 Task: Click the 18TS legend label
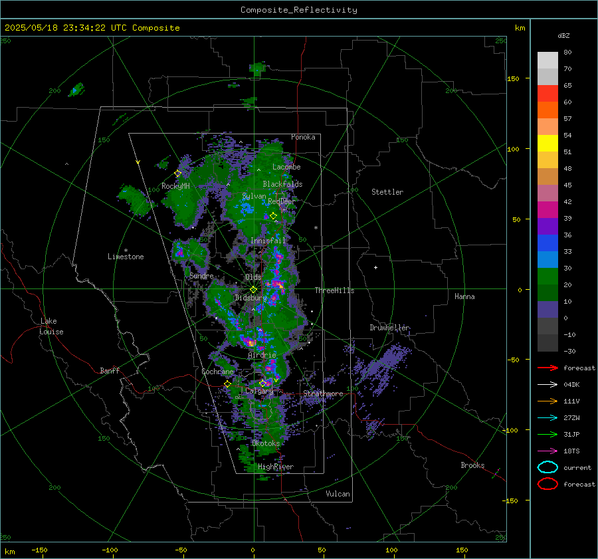click(x=571, y=451)
